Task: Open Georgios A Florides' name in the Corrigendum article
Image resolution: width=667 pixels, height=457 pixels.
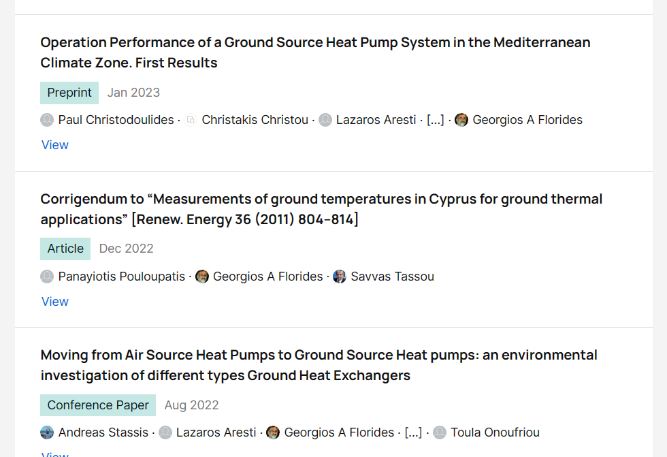Action: click(268, 277)
